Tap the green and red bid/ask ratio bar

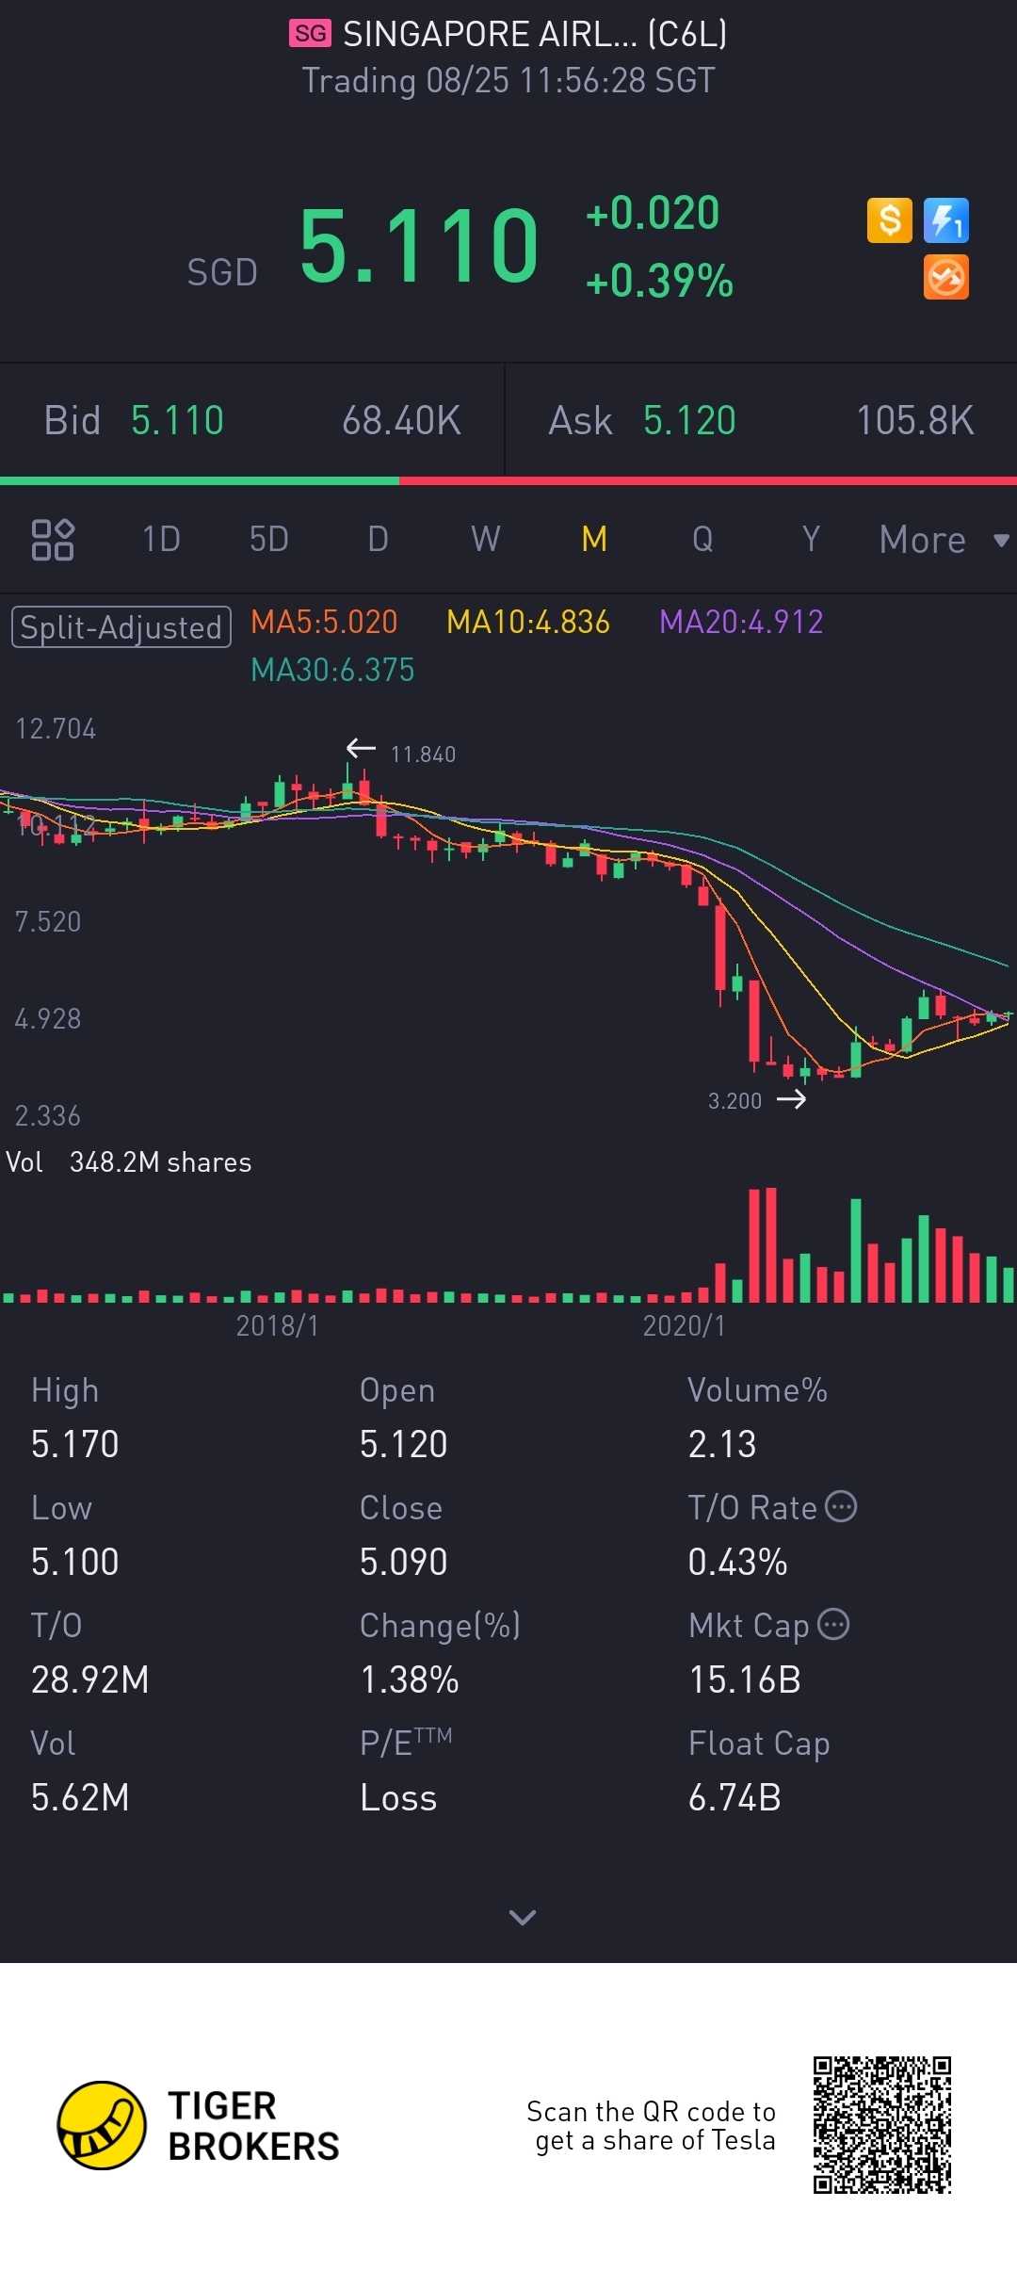508,480
